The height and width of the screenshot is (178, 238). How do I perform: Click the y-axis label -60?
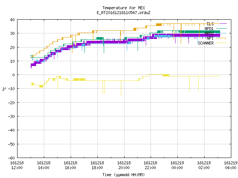tap(11, 158)
